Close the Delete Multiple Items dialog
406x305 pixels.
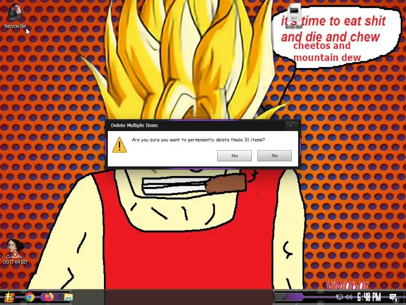(x=291, y=125)
